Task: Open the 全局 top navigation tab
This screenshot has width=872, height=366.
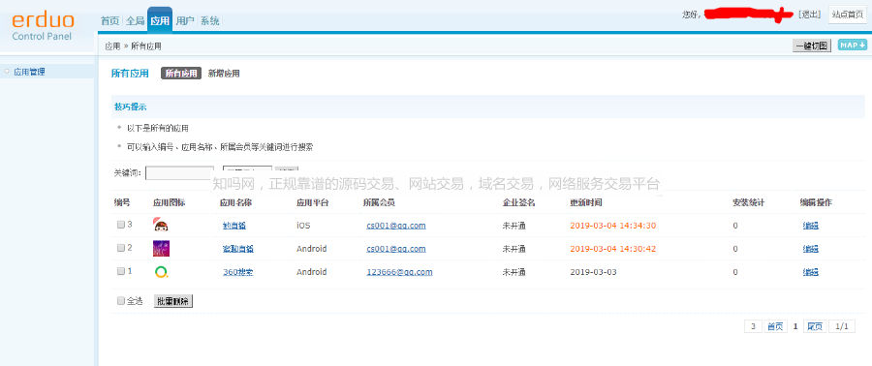Action: click(135, 21)
